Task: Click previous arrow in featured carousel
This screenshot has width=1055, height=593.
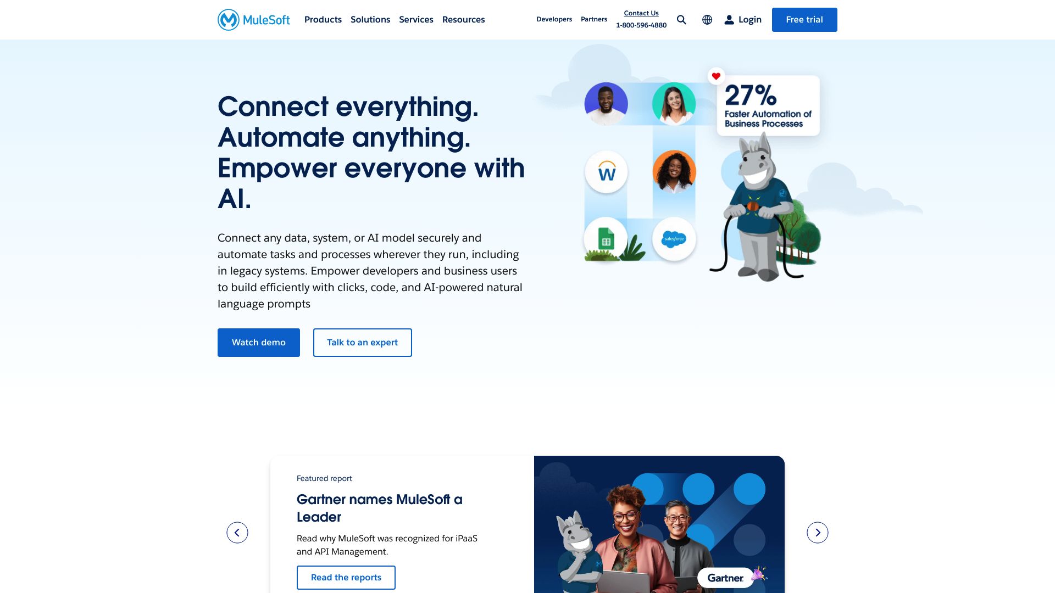Action: 237,532
